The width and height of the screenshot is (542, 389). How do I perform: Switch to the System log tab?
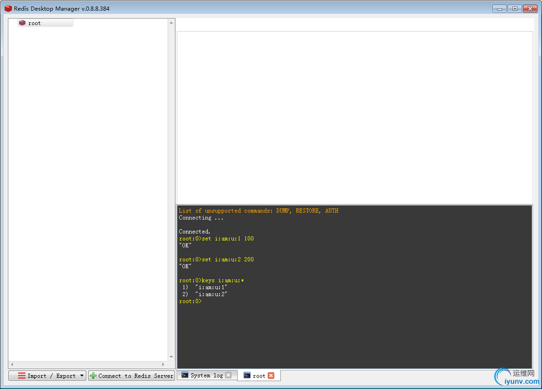click(206, 375)
